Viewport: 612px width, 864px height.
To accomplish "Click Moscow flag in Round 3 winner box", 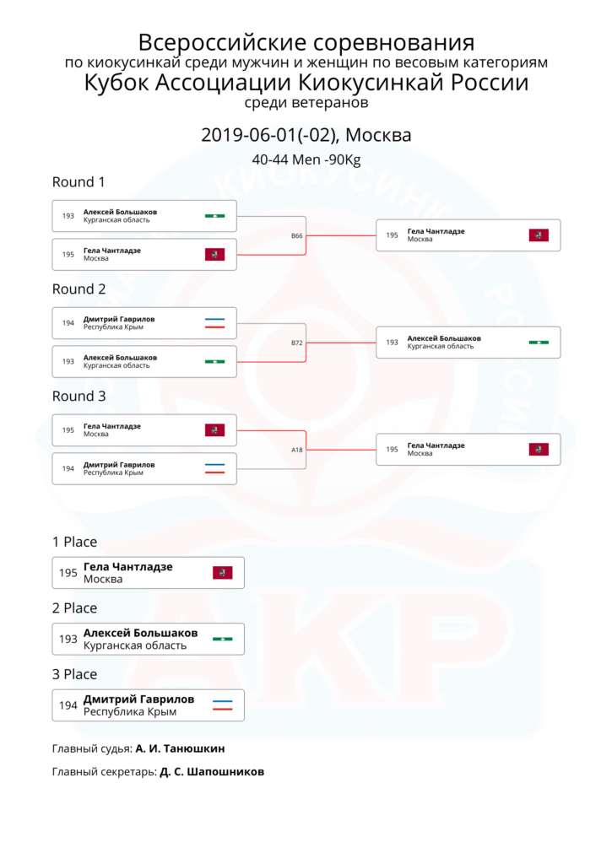I will pos(539,450).
